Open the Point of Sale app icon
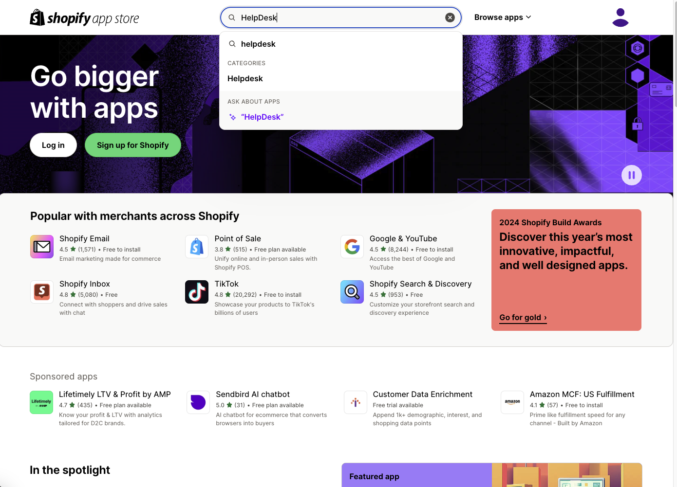This screenshot has width=677, height=487. (x=197, y=247)
